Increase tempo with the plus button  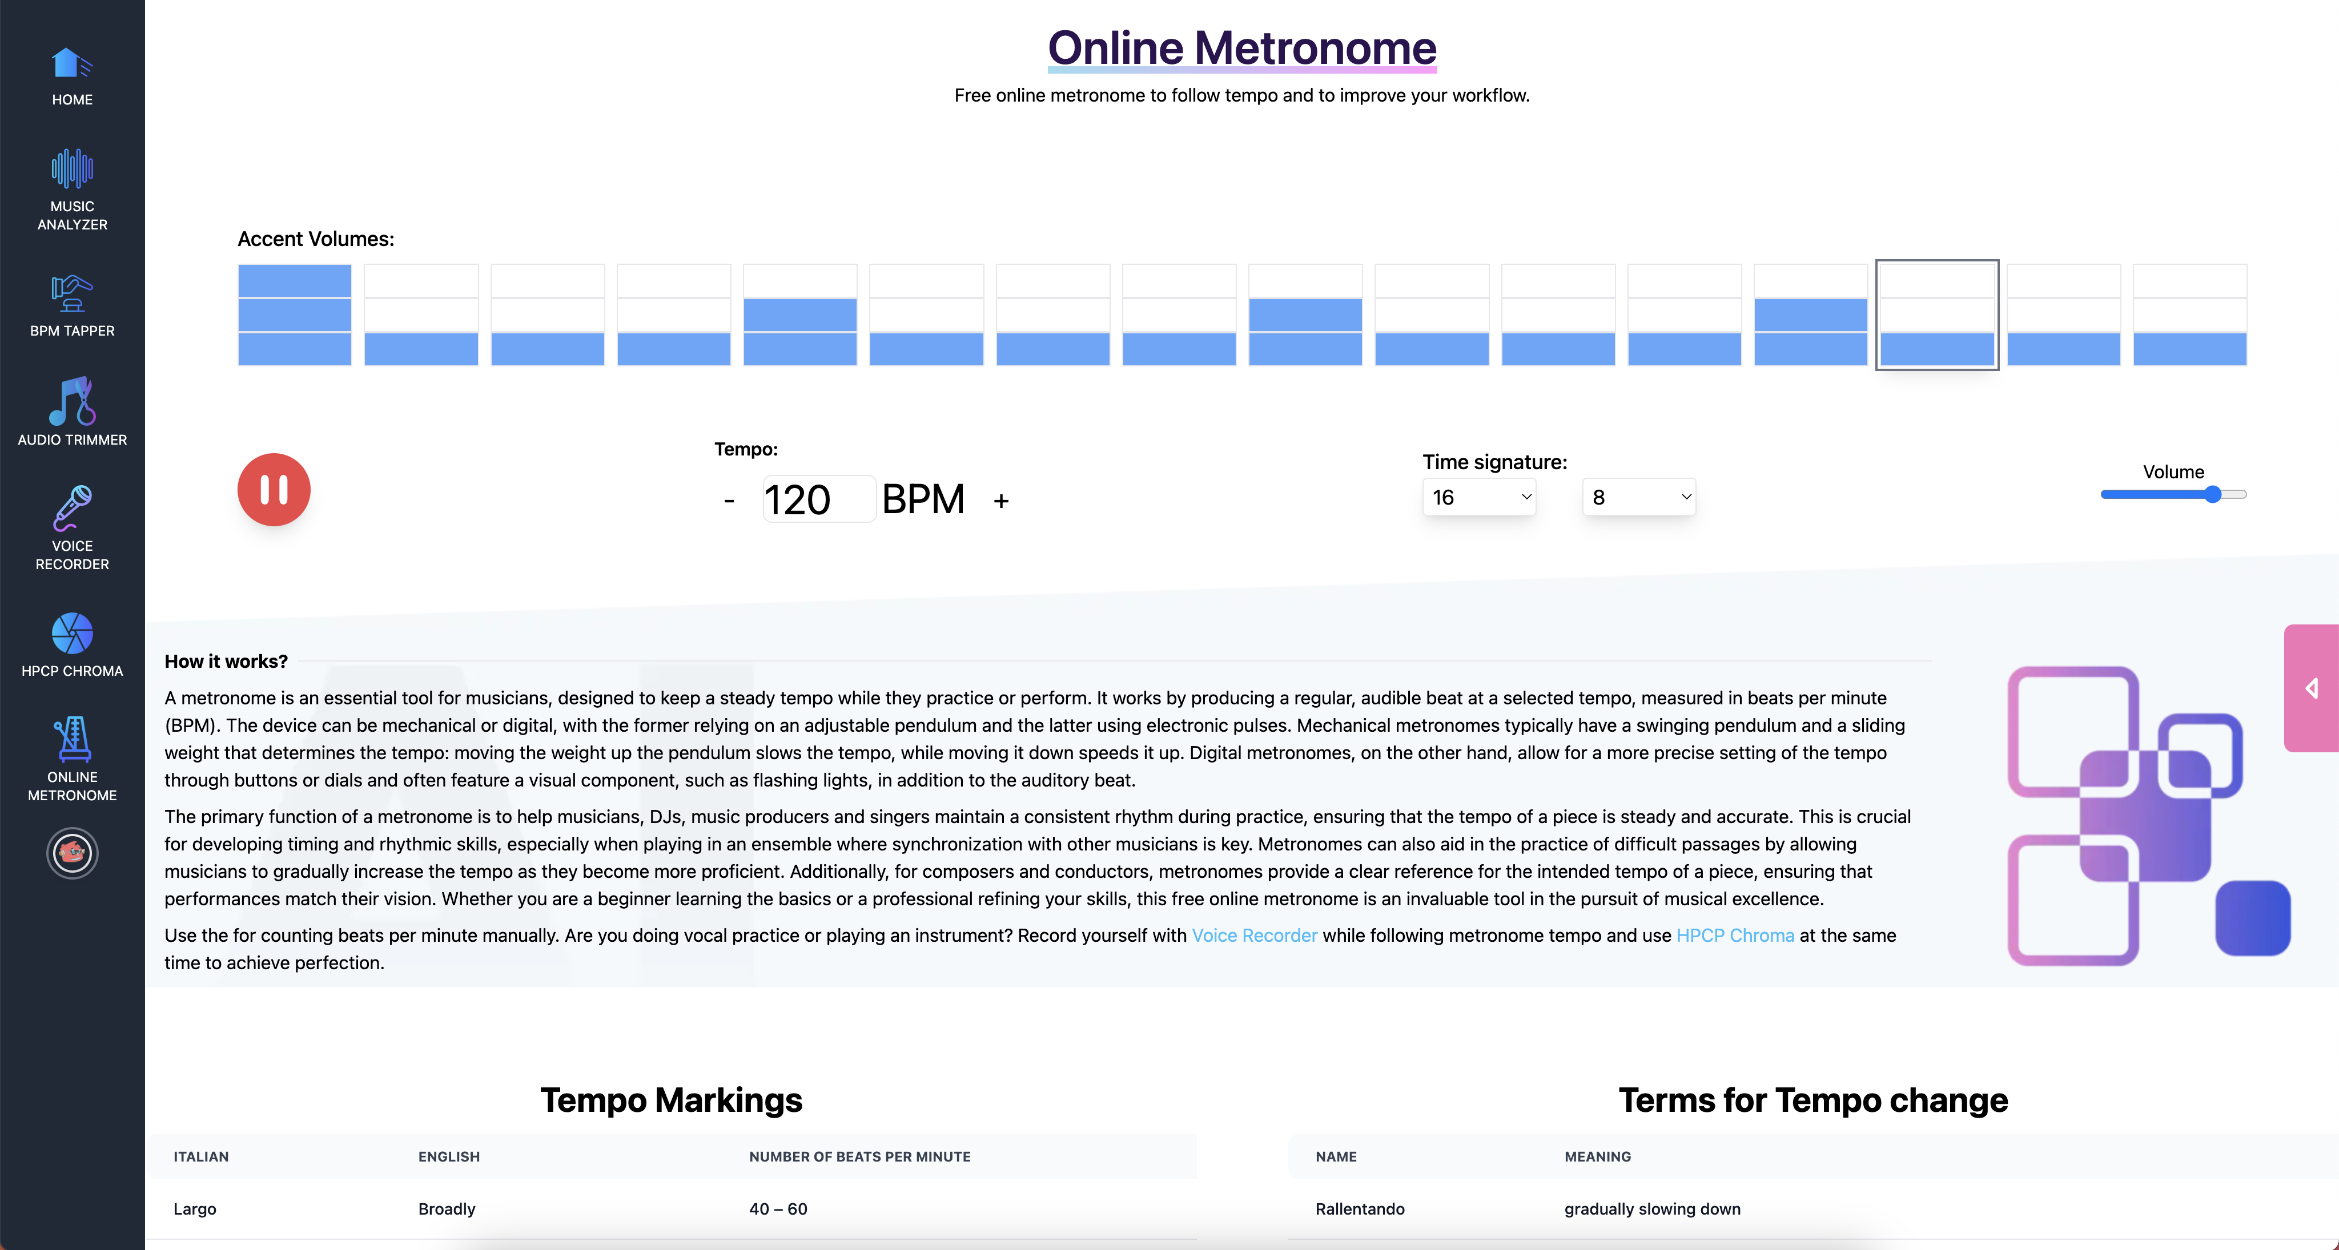pyautogui.click(x=1000, y=501)
